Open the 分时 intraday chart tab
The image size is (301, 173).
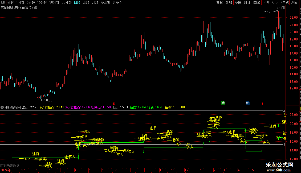click(x=11, y=2)
